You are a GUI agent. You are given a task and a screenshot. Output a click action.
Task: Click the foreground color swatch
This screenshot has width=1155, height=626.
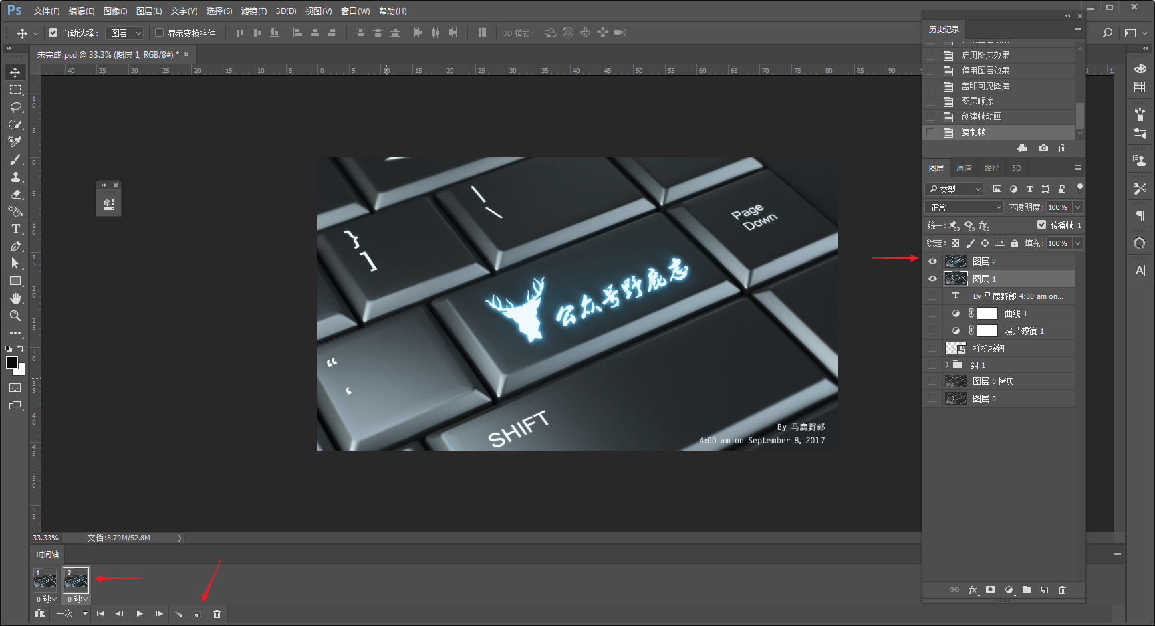click(x=11, y=362)
